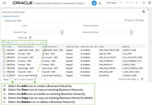Click the V_GL_ACCOUNT_CODE attribute cell

[132, 57]
